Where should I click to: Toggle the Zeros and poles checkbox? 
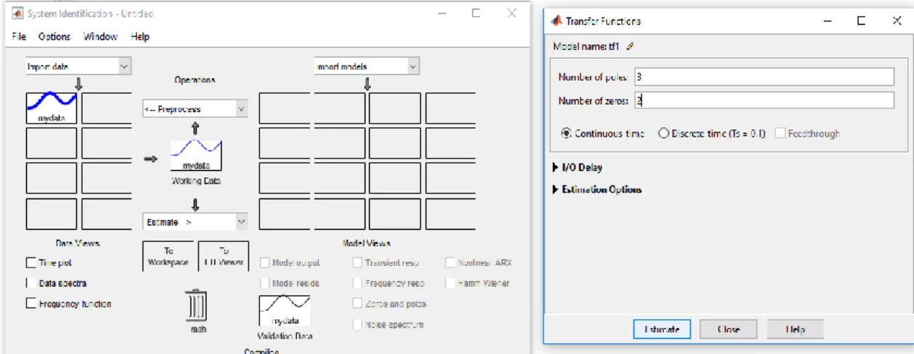357,303
